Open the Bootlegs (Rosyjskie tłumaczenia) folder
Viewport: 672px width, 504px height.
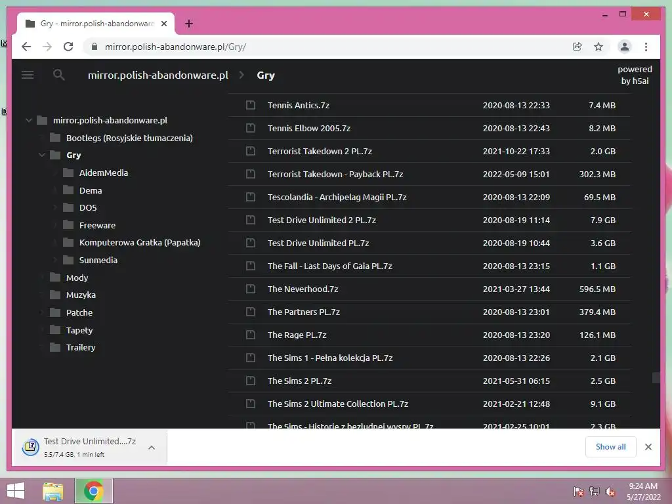(129, 138)
